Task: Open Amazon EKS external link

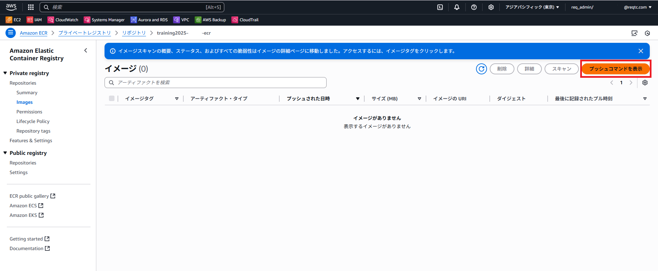Action: point(27,215)
